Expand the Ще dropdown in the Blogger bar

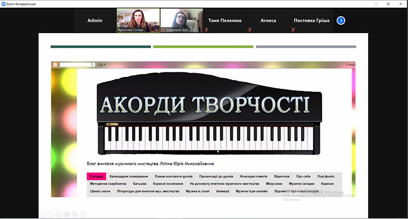click(101, 65)
